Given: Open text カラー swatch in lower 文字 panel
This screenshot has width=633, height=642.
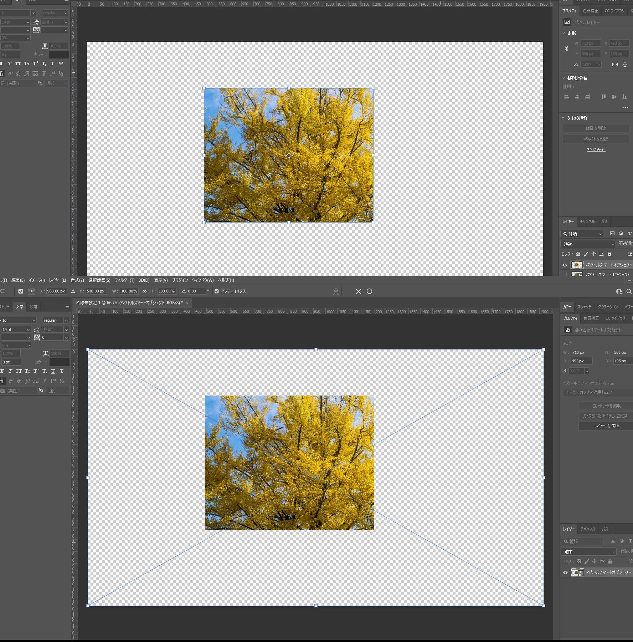Looking at the screenshot, I should (x=60, y=362).
